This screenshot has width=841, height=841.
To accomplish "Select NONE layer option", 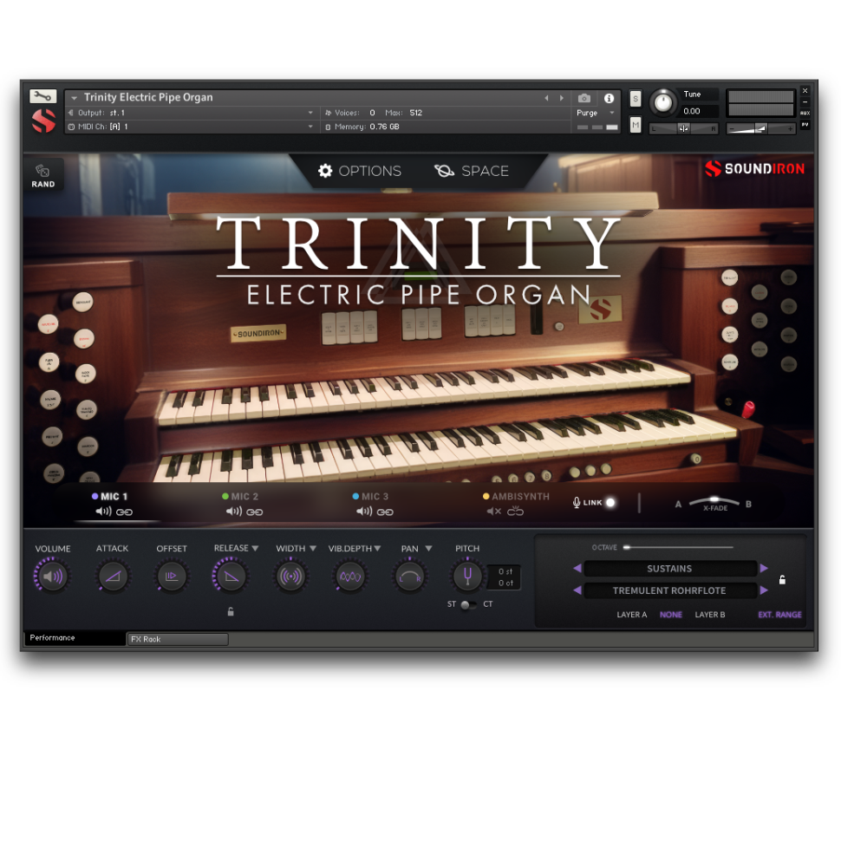I will point(671,615).
